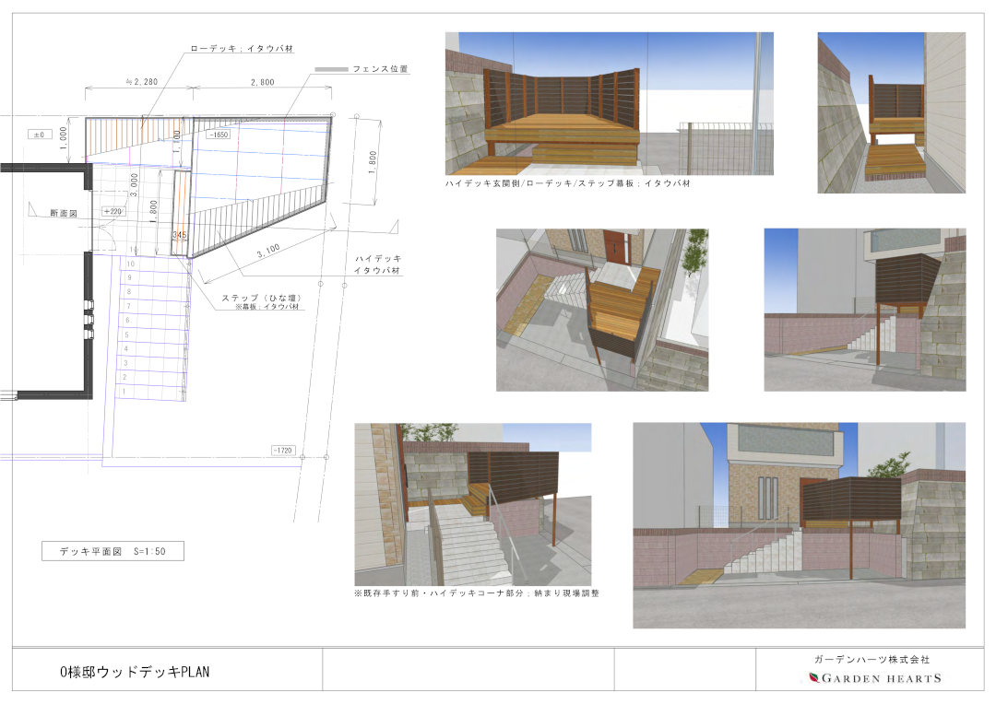Viewport: 996px width, 704px height.
Task: Click the ステップ（ひな壇） annotation label
Action: (261, 297)
